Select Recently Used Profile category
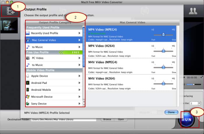This screenshot has height=134, width=204. [54, 33]
